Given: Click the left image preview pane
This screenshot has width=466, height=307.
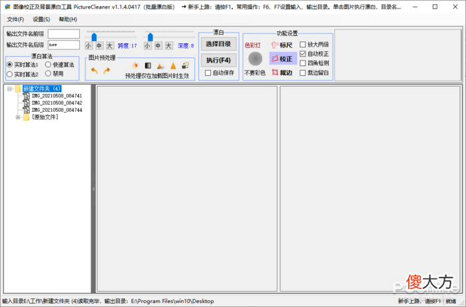Looking at the screenshot, I should 187,188.
